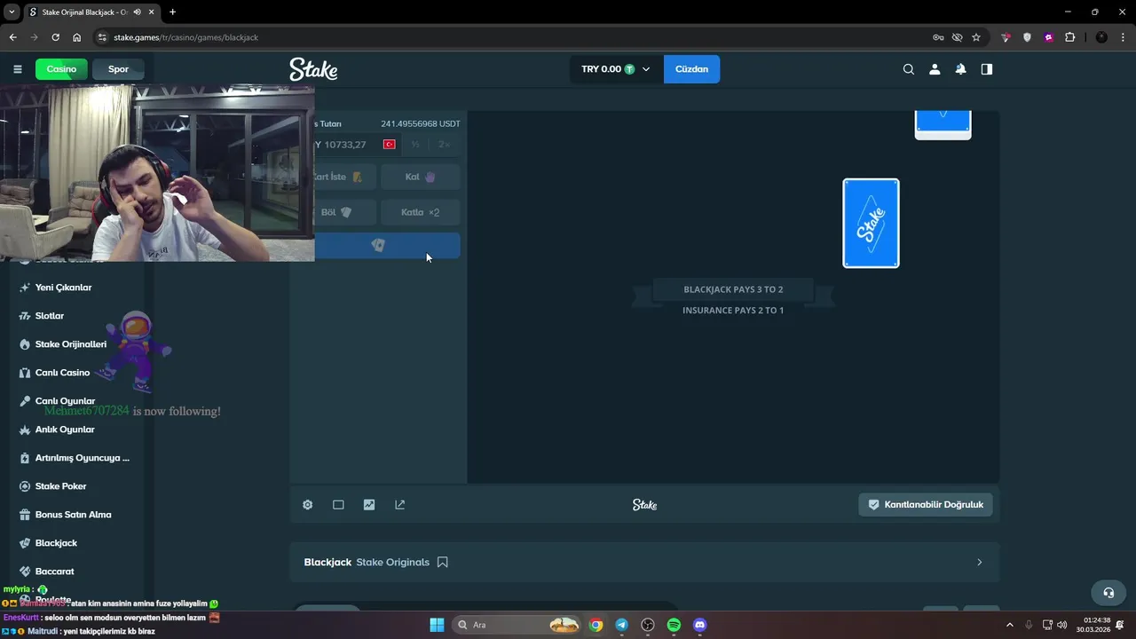Click the browser address bar URL

pyautogui.click(x=185, y=37)
